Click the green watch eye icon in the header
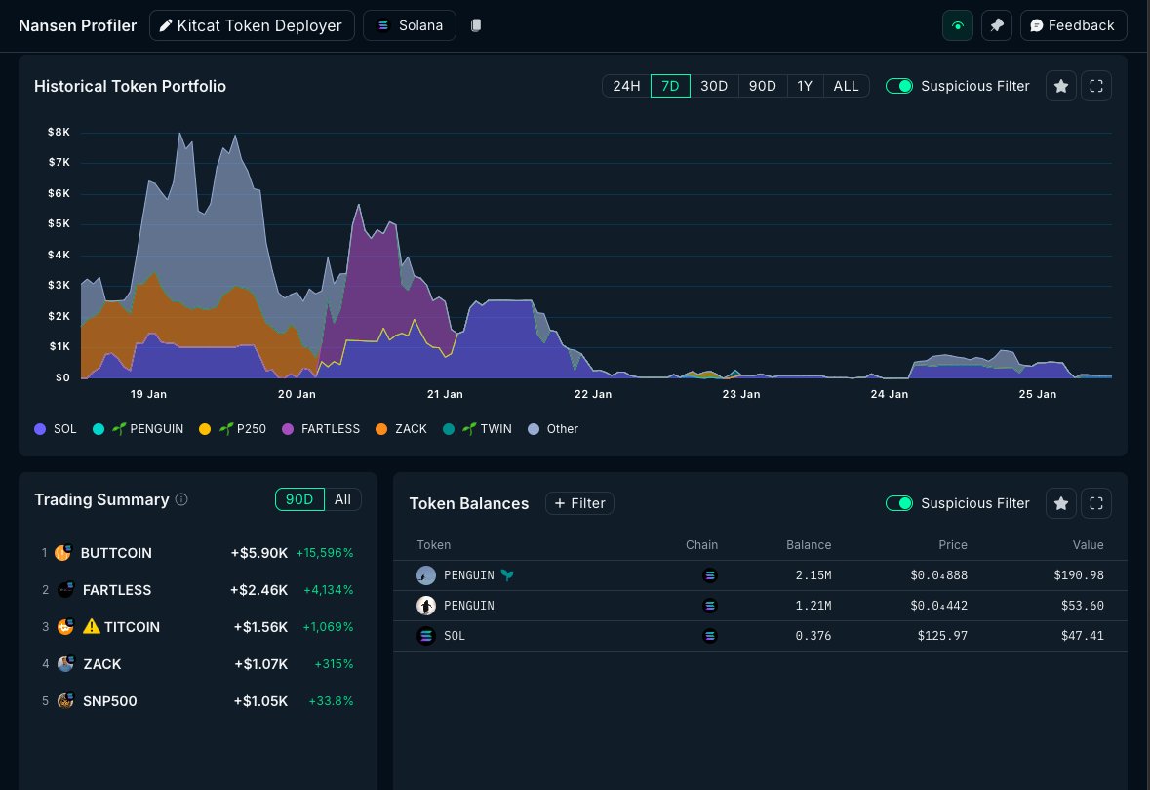 point(957,25)
